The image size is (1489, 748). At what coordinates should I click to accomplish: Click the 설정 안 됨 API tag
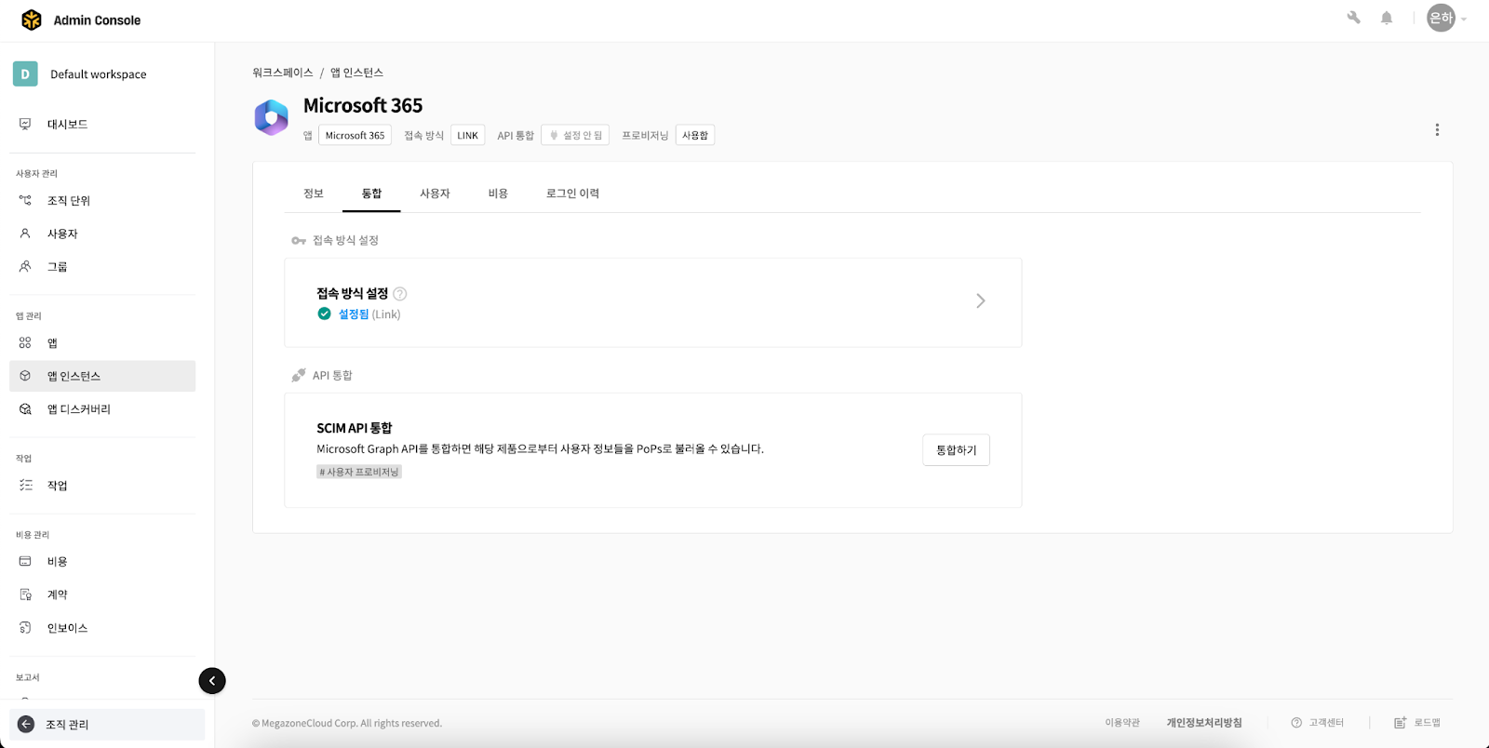tap(575, 135)
